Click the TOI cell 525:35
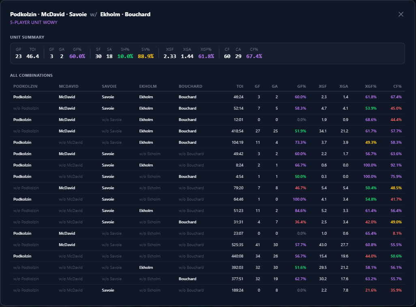Viewport: 416px width, 307px height. 238,245
